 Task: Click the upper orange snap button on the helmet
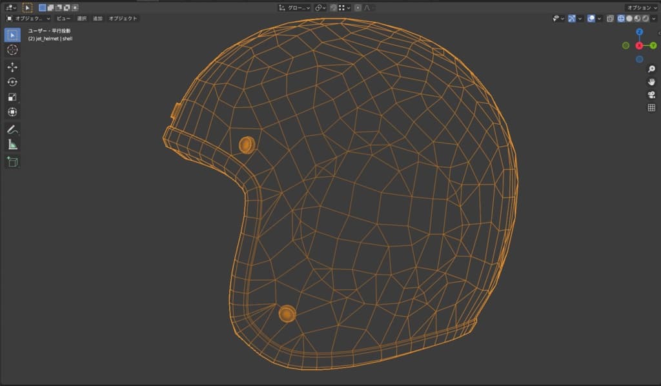(247, 145)
